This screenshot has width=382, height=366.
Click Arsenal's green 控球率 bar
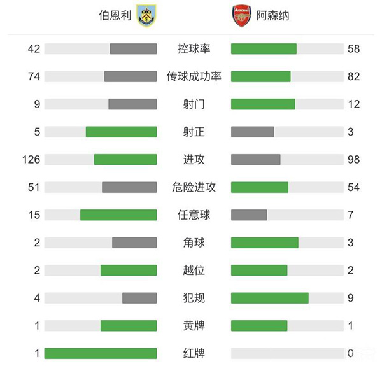point(264,49)
